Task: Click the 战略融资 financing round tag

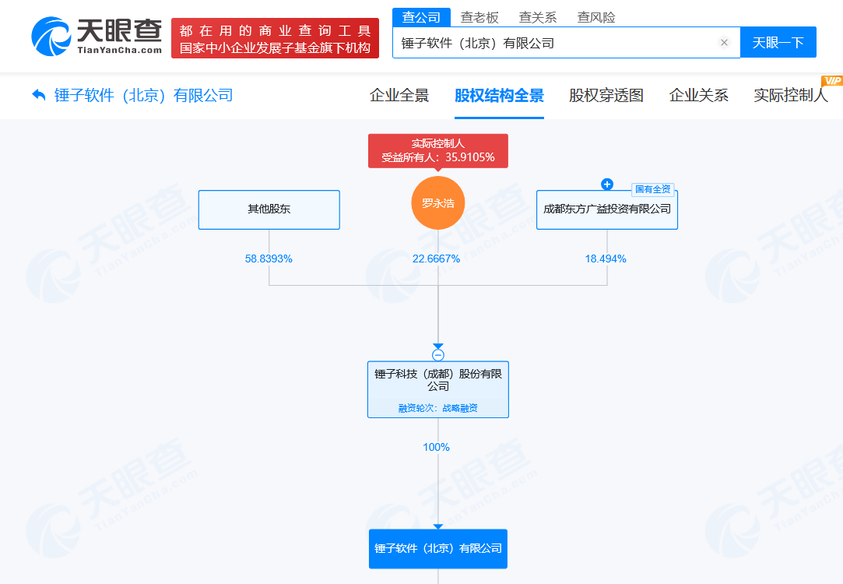Action: [x=438, y=406]
